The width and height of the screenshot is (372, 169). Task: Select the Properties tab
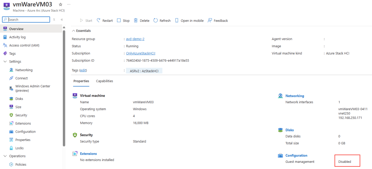coord(81,81)
